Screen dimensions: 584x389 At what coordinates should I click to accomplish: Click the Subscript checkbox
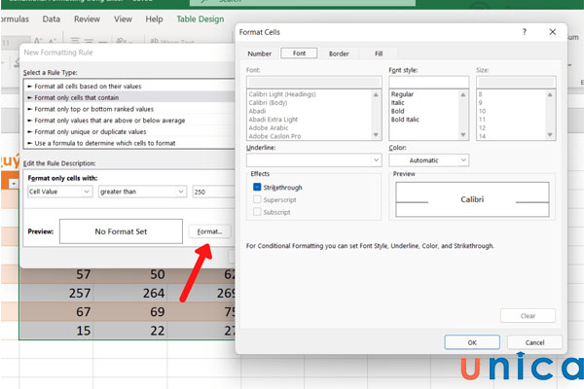pyautogui.click(x=257, y=214)
